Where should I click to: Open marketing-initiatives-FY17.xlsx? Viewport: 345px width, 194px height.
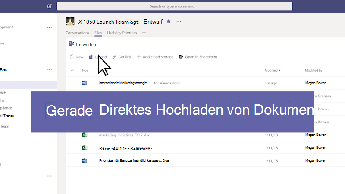click(x=124, y=135)
